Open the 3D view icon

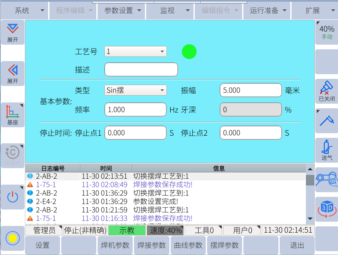(327, 209)
